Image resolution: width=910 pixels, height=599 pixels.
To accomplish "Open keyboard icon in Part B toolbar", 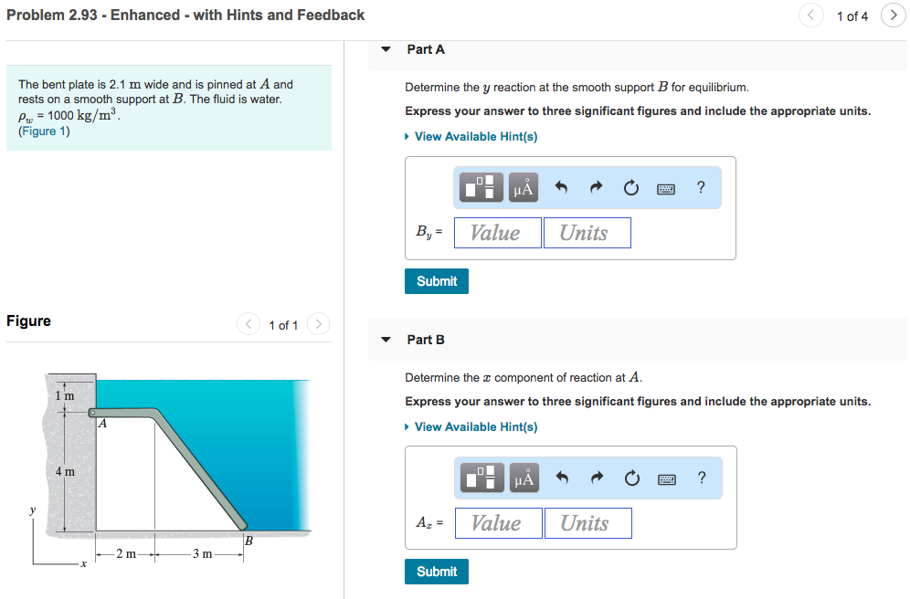I will tap(666, 478).
